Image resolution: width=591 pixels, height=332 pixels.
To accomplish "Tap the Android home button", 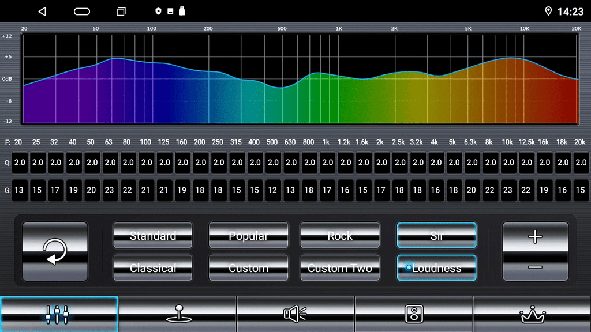I will [x=82, y=12].
